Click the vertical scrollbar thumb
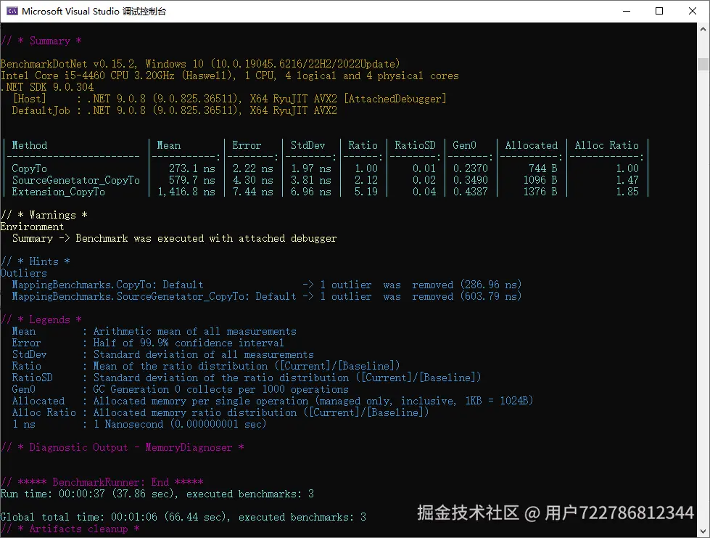710x538 pixels. point(703,64)
